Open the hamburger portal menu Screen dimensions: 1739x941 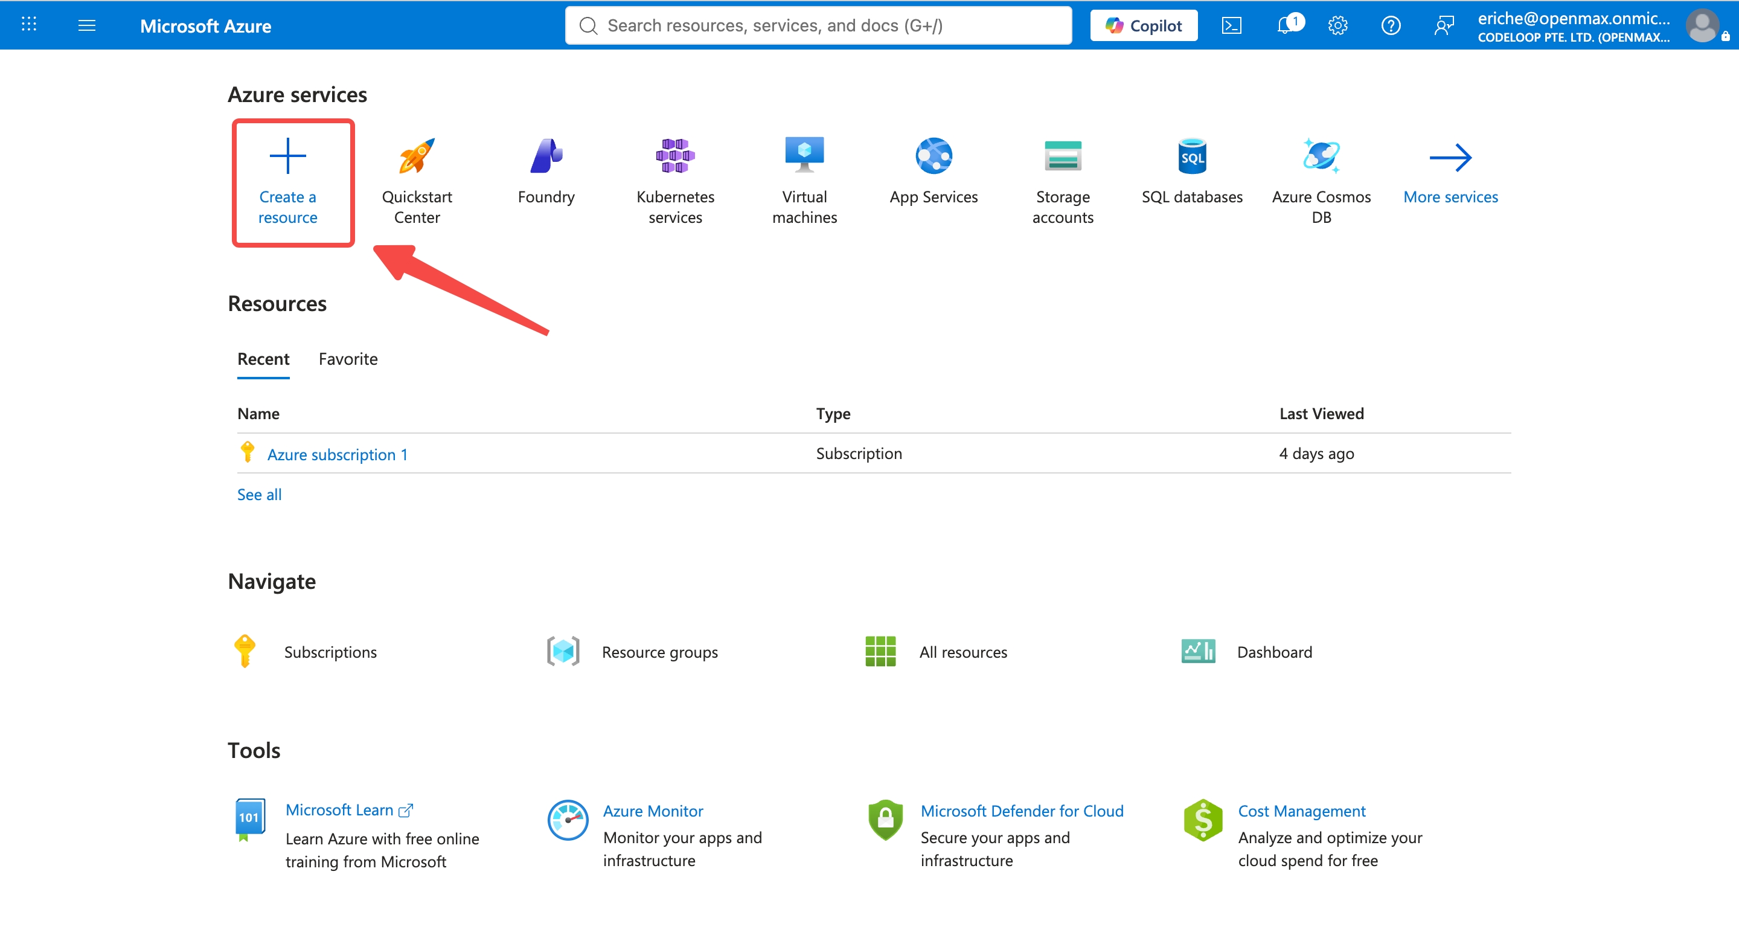86,25
